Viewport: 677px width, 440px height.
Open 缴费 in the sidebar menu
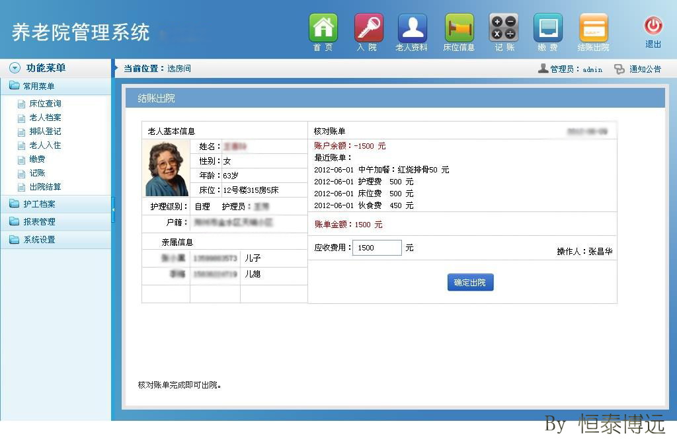(x=37, y=159)
